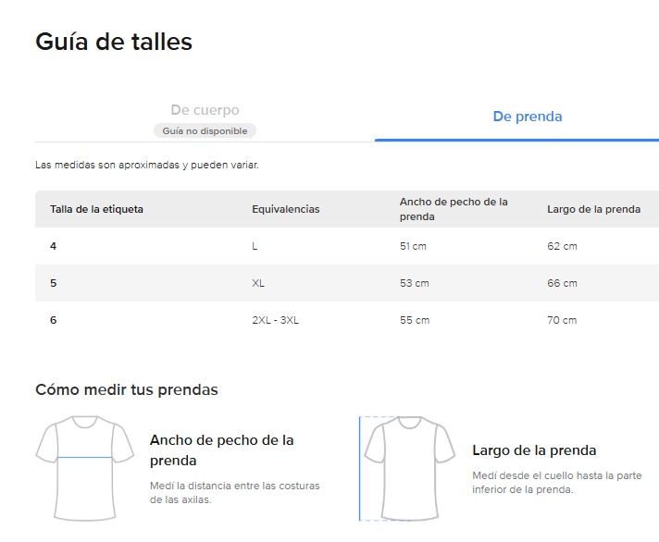
Task: Click the Ancho de pecho column header
Action: click(454, 209)
